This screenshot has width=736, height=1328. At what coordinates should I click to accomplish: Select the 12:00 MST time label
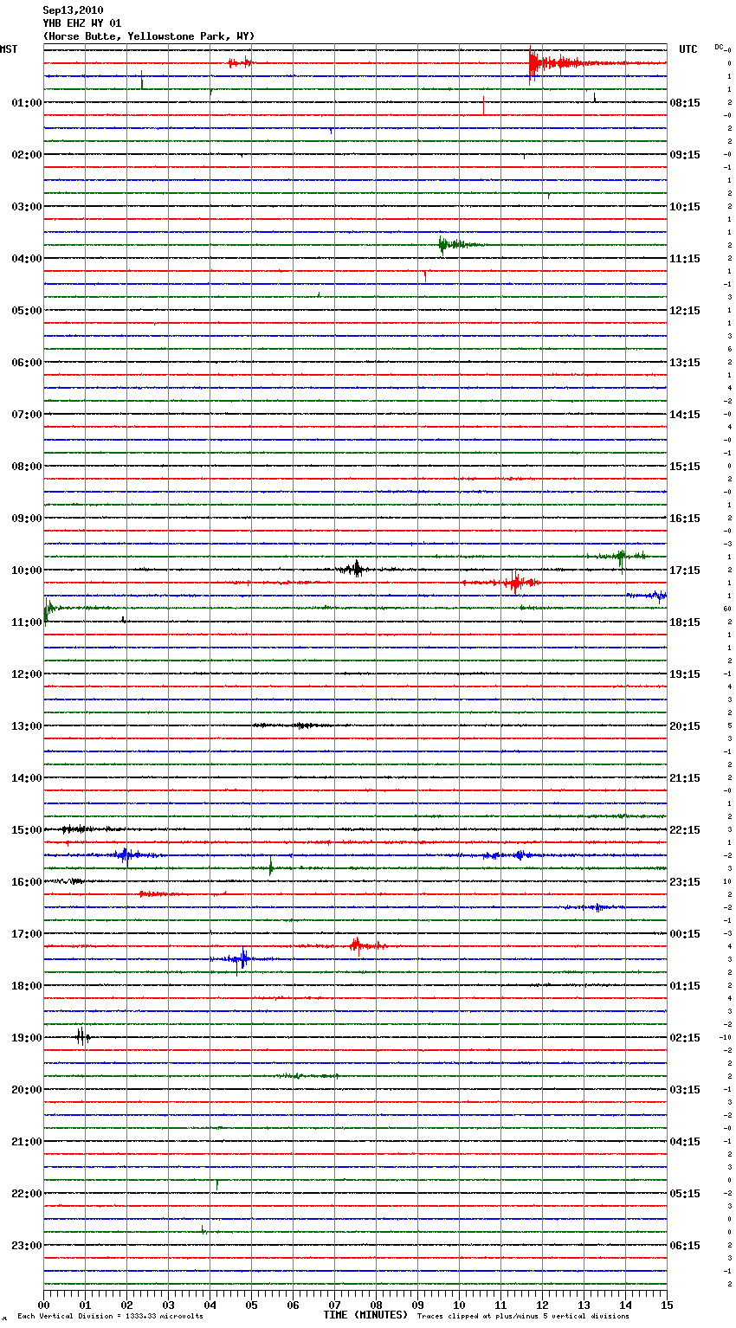(26, 674)
